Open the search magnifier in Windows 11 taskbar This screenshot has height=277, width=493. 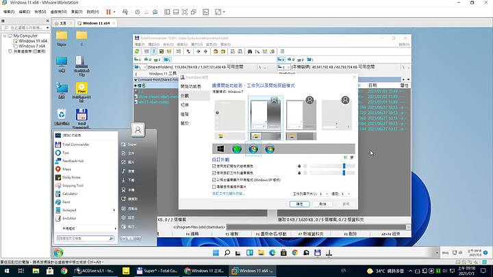click(x=227, y=252)
